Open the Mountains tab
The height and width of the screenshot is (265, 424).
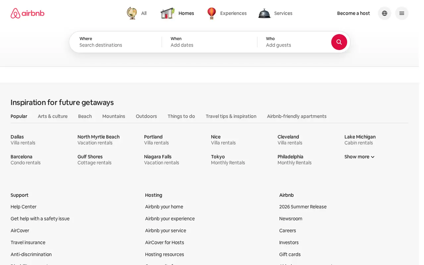pyautogui.click(x=114, y=116)
